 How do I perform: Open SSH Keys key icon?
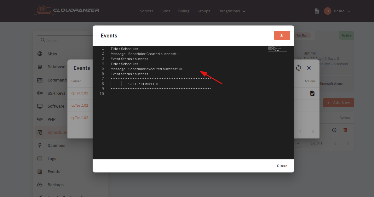tap(40, 93)
